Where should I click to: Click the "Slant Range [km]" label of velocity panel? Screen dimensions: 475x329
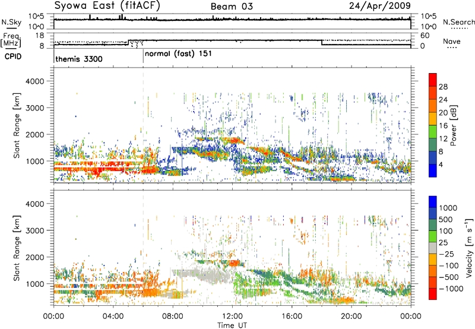pyautogui.click(x=17, y=248)
